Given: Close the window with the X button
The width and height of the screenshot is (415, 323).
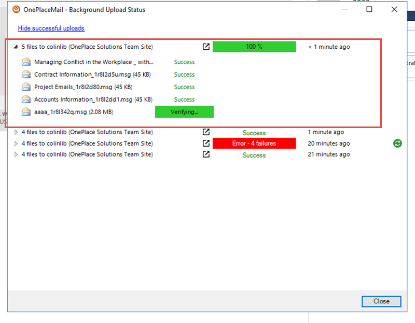Looking at the screenshot, I should click(x=394, y=9).
